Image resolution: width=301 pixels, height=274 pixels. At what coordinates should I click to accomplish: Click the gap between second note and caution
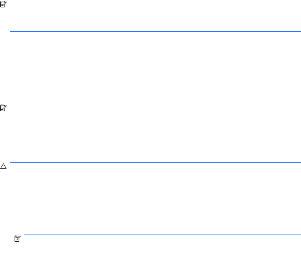[155, 153]
